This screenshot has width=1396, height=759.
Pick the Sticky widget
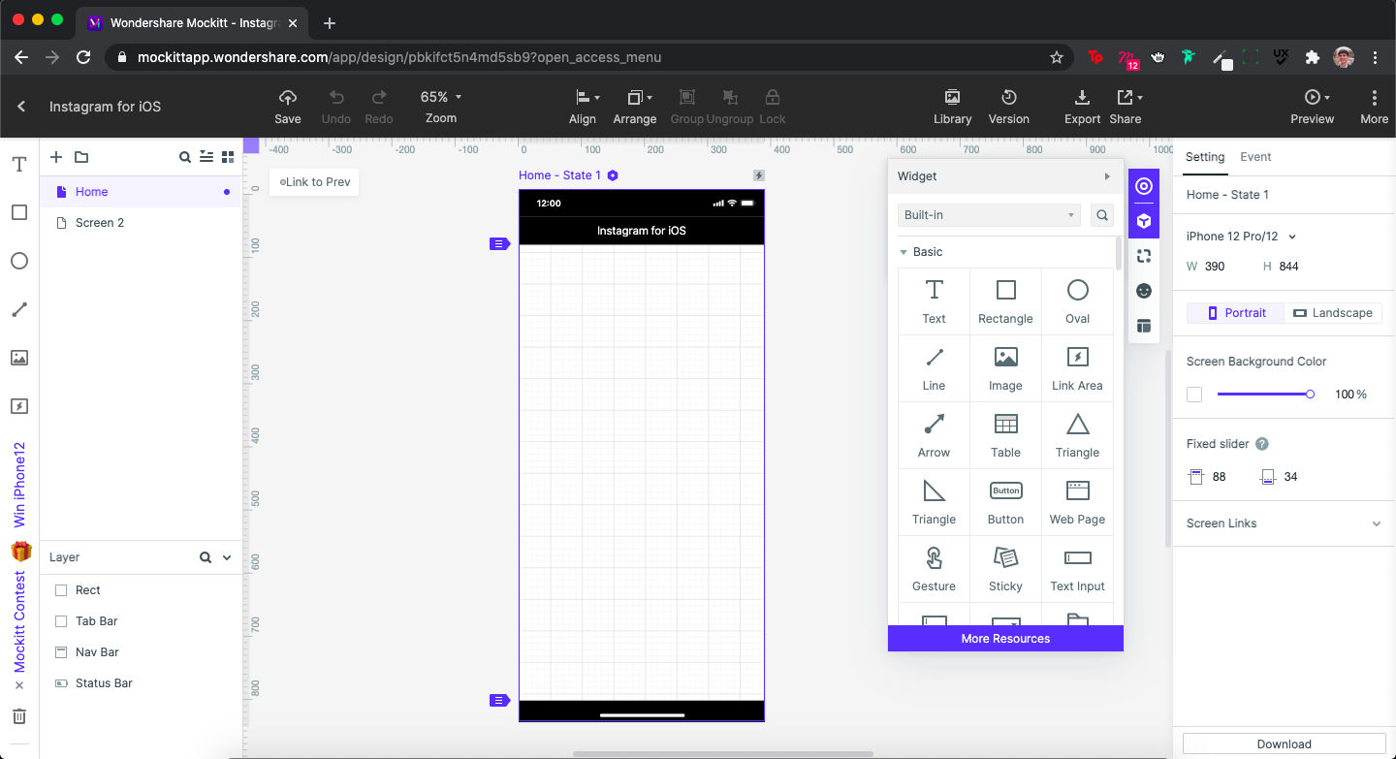1005,569
